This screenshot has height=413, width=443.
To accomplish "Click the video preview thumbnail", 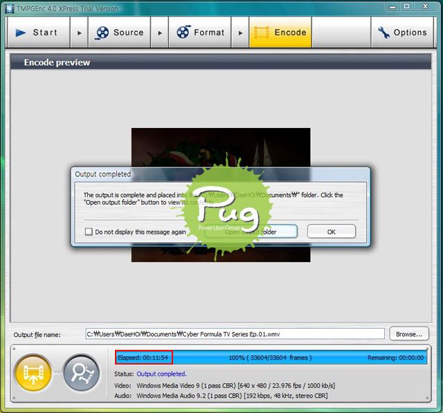I will pos(221,195).
